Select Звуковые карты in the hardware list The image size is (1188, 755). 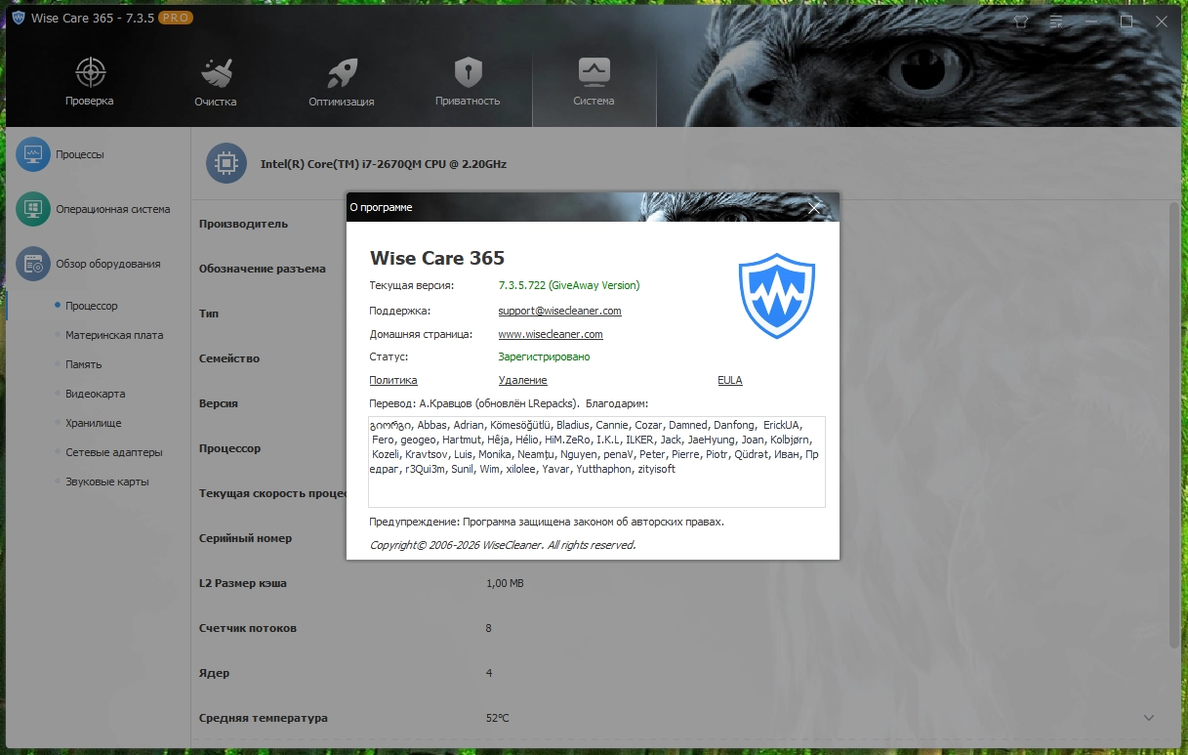click(106, 482)
